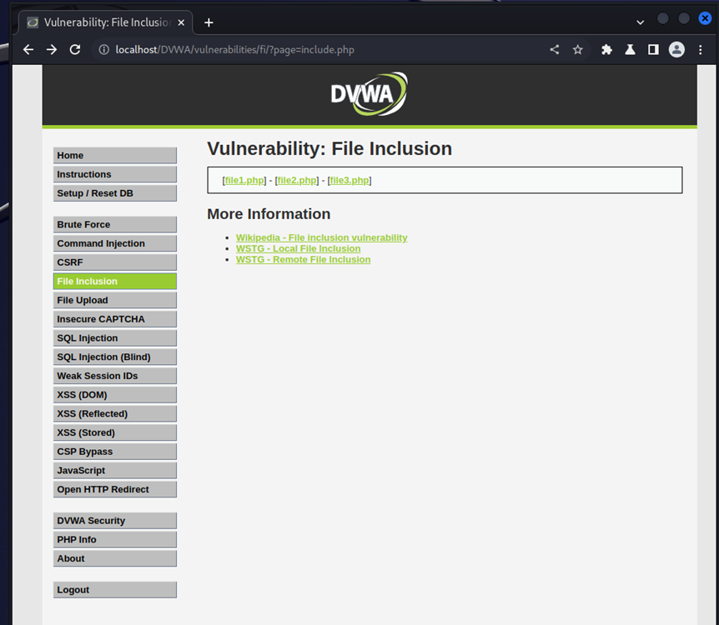719x625 pixels.
Task: View PHP Info page
Action: [114, 539]
